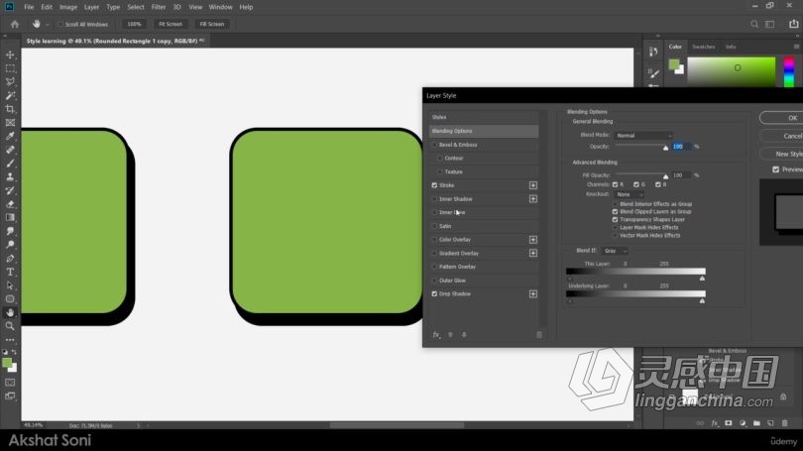This screenshot has height=451, width=803.
Task: Add another Drop Shadow with plus icon
Action: pyautogui.click(x=533, y=293)
